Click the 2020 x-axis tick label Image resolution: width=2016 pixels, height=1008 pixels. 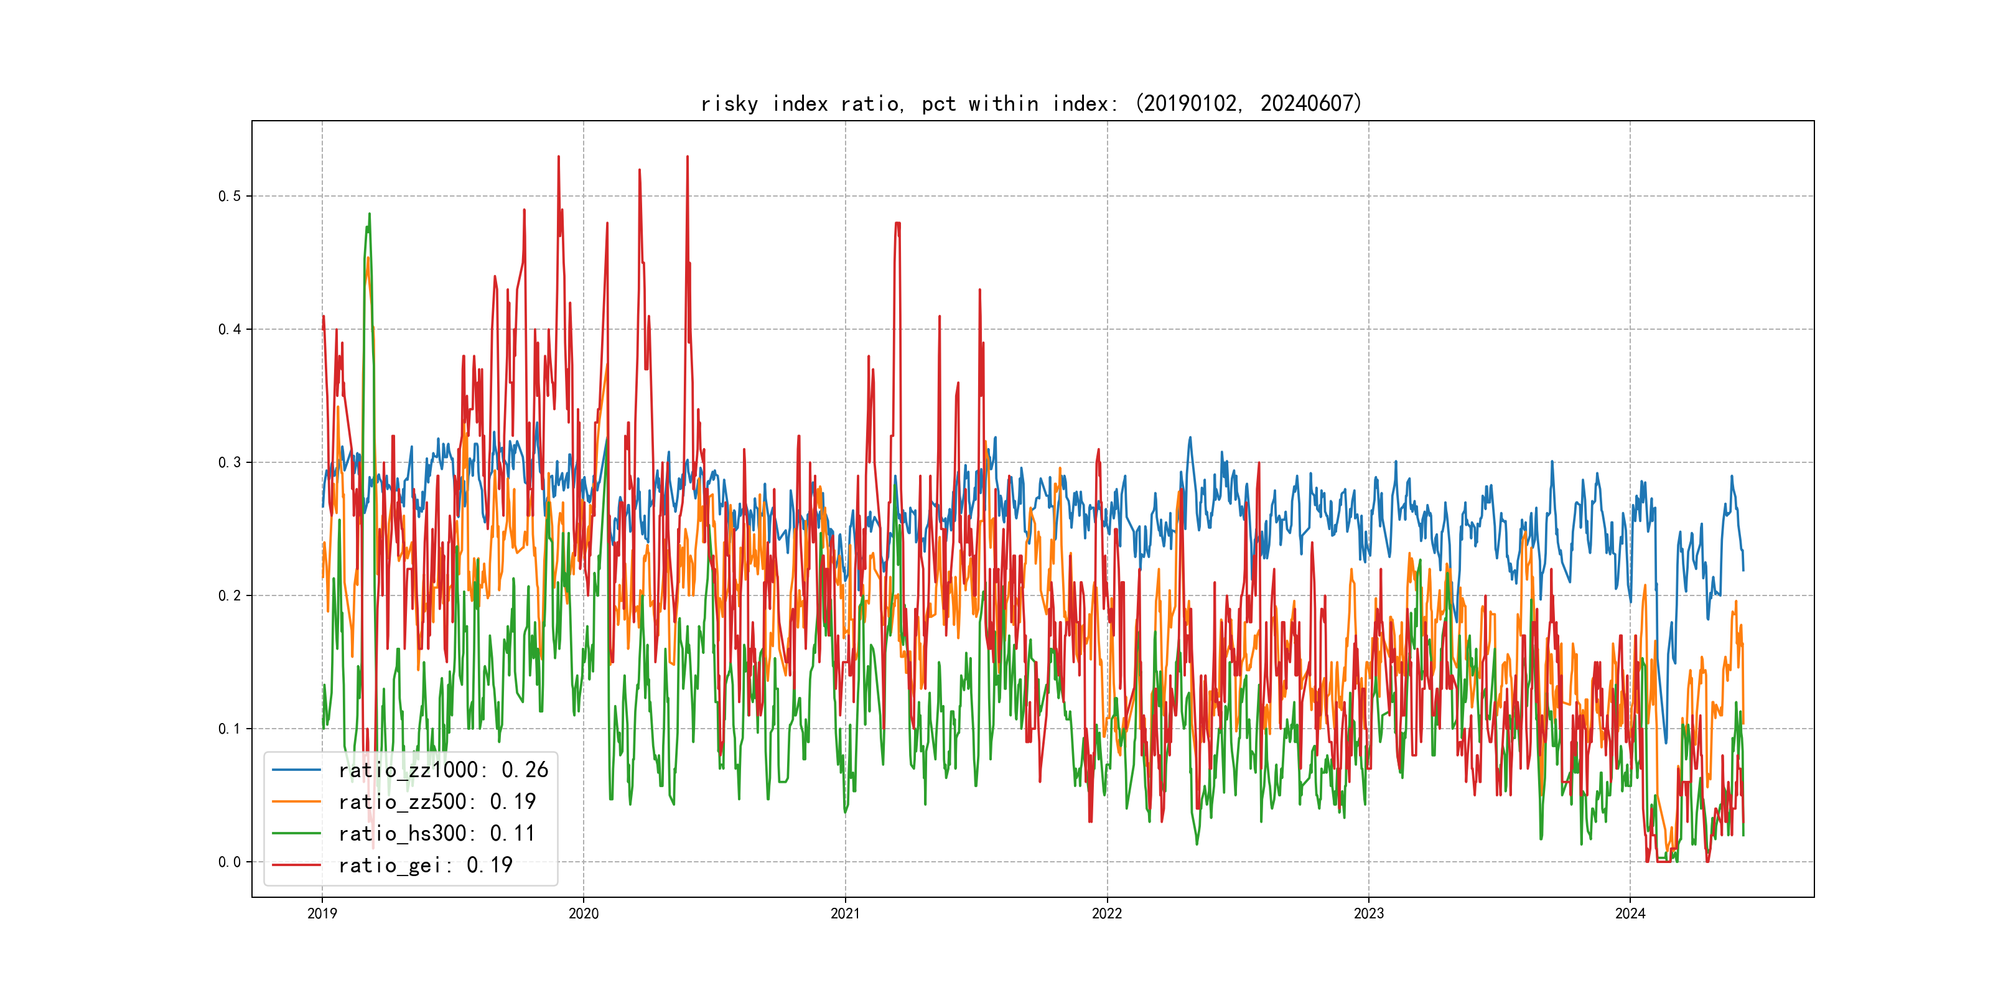[583, 913]
